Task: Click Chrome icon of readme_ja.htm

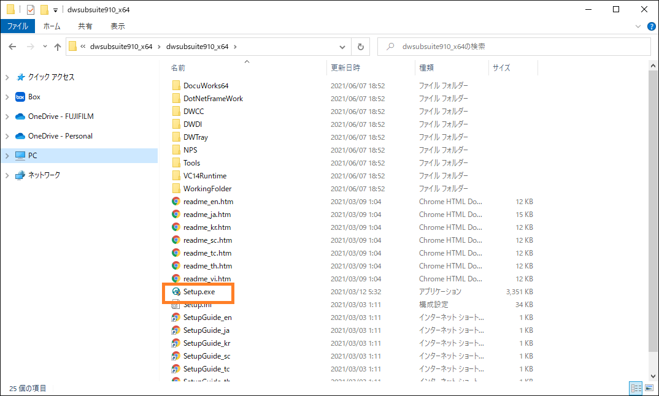Action: coord(176,214)
